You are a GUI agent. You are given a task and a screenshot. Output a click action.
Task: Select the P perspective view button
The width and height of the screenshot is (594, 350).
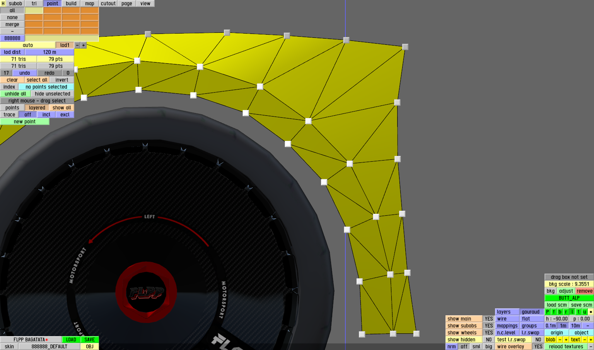tap(548, 312)
